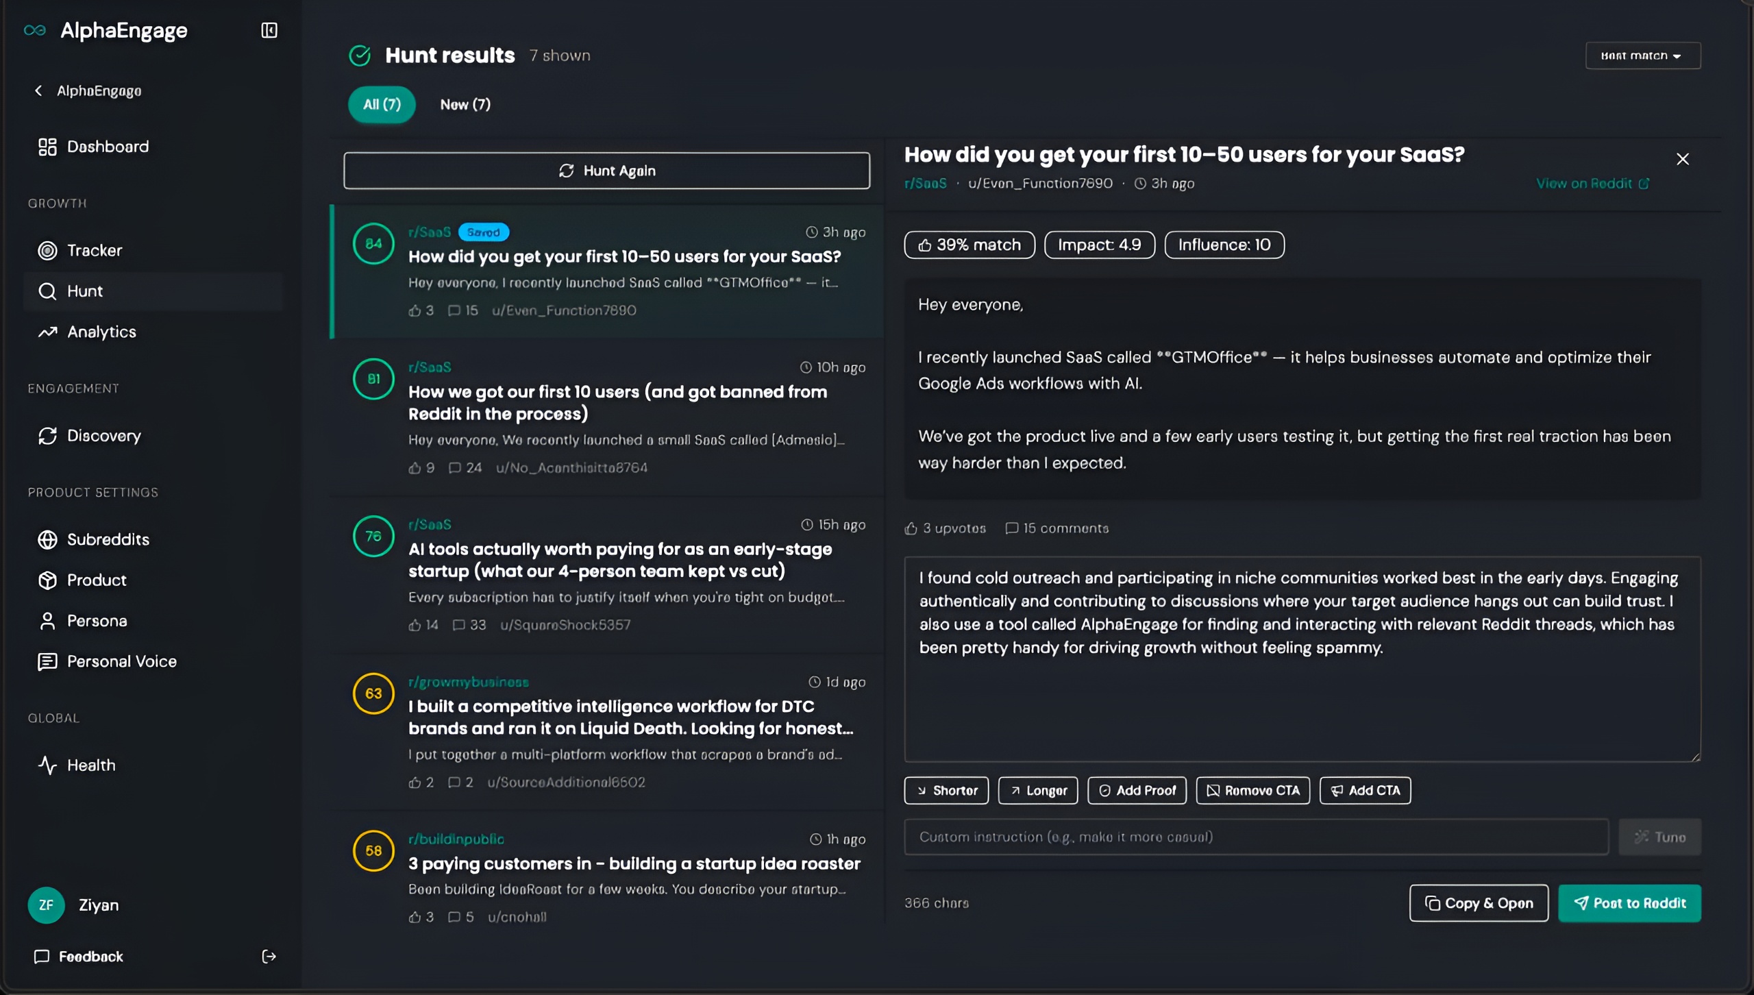Open the Health page
This screenshot has width=1754, height=995.
(90, 765)
